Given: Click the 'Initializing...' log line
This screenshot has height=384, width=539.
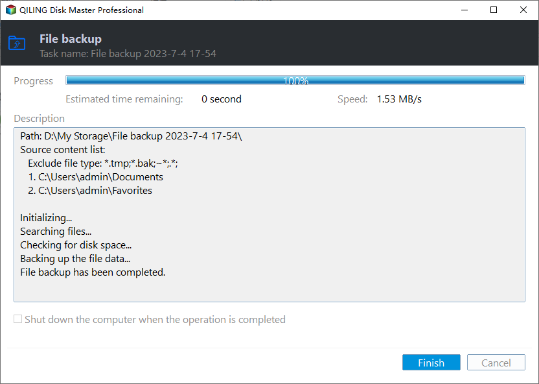Looking at the screenshot, I should tap(46, 218).
